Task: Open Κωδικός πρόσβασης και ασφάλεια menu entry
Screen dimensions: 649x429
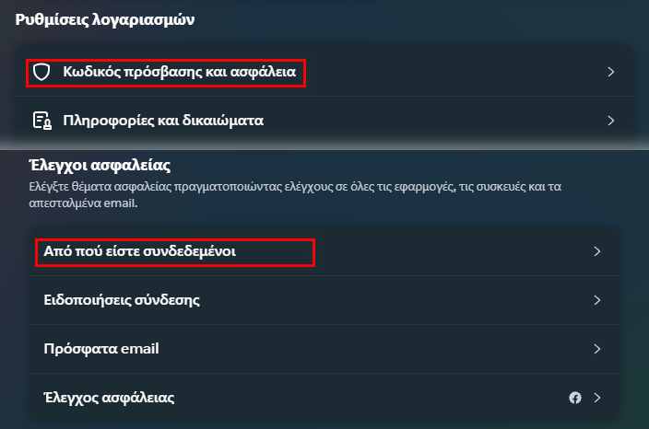Action: click(324, 72)
